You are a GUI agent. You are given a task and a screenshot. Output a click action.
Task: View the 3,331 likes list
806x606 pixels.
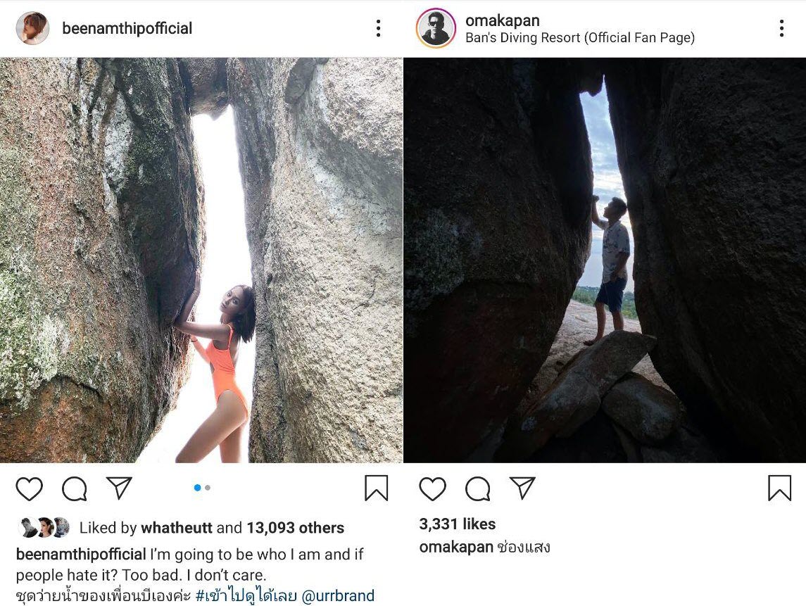458,524
